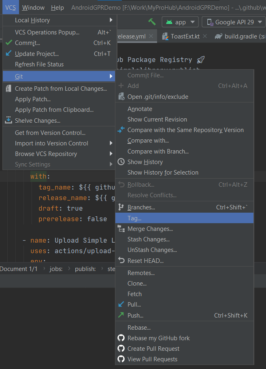Click the Show History clock icon
266x369 pixels.
point(121,162)
